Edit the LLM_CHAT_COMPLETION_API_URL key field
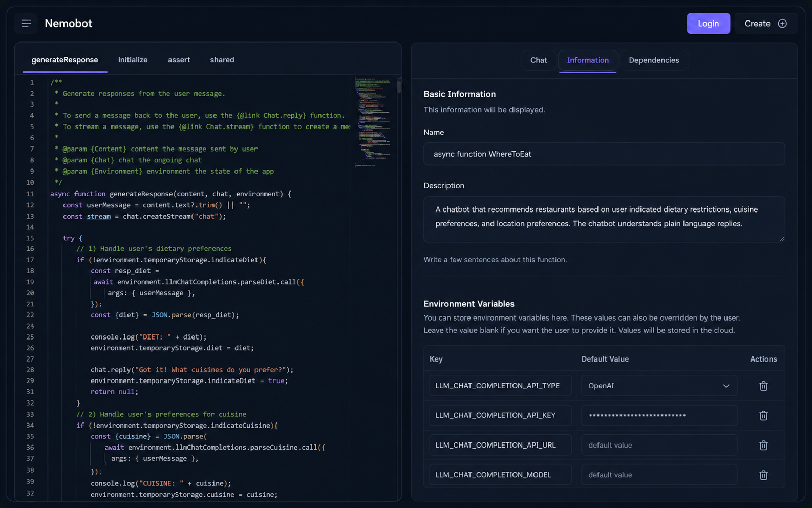 [x=500, y=445]
